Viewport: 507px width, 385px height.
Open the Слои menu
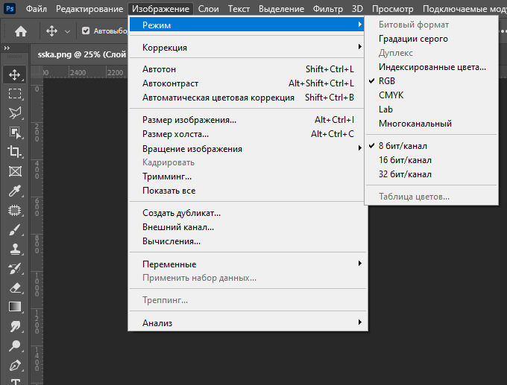click(x=208, y=9)
